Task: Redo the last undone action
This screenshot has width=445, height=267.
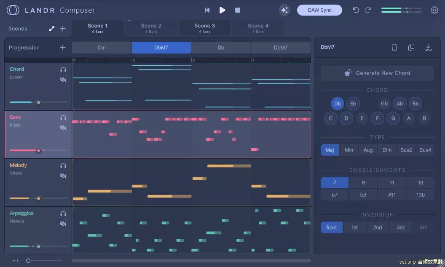Action: (x=368, y=10)
